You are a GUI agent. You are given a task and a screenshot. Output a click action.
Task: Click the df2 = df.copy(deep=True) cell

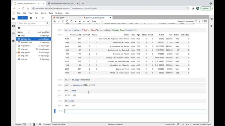[x=135, y=80]
